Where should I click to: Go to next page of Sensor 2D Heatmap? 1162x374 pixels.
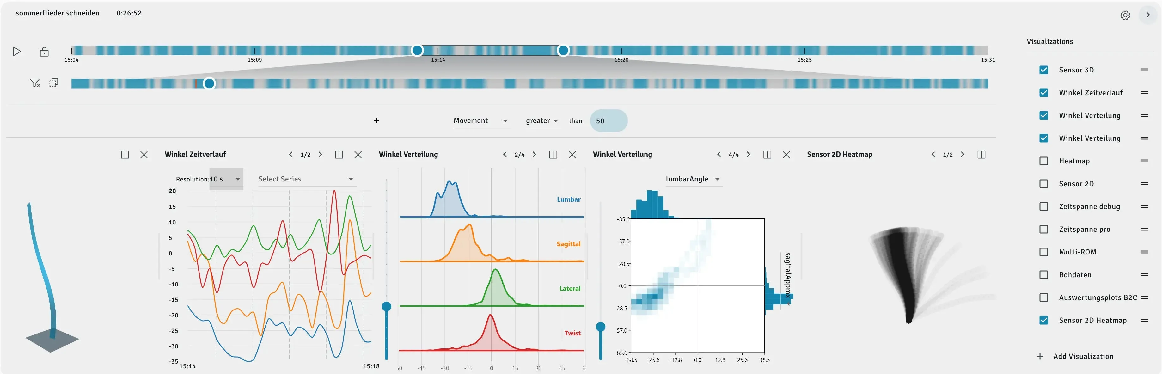tap(962, 154)
